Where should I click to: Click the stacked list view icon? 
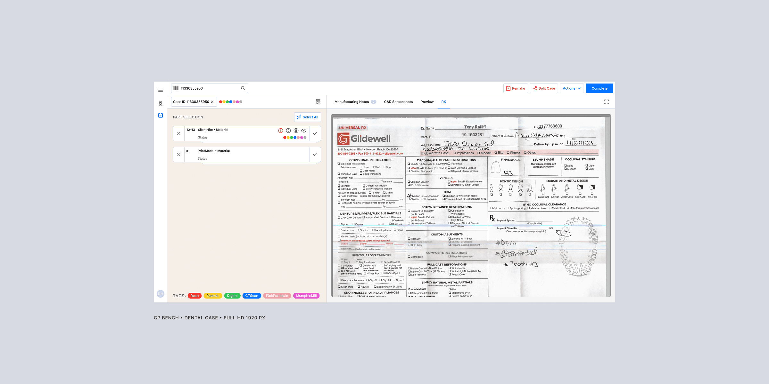(x=318, y=102)
